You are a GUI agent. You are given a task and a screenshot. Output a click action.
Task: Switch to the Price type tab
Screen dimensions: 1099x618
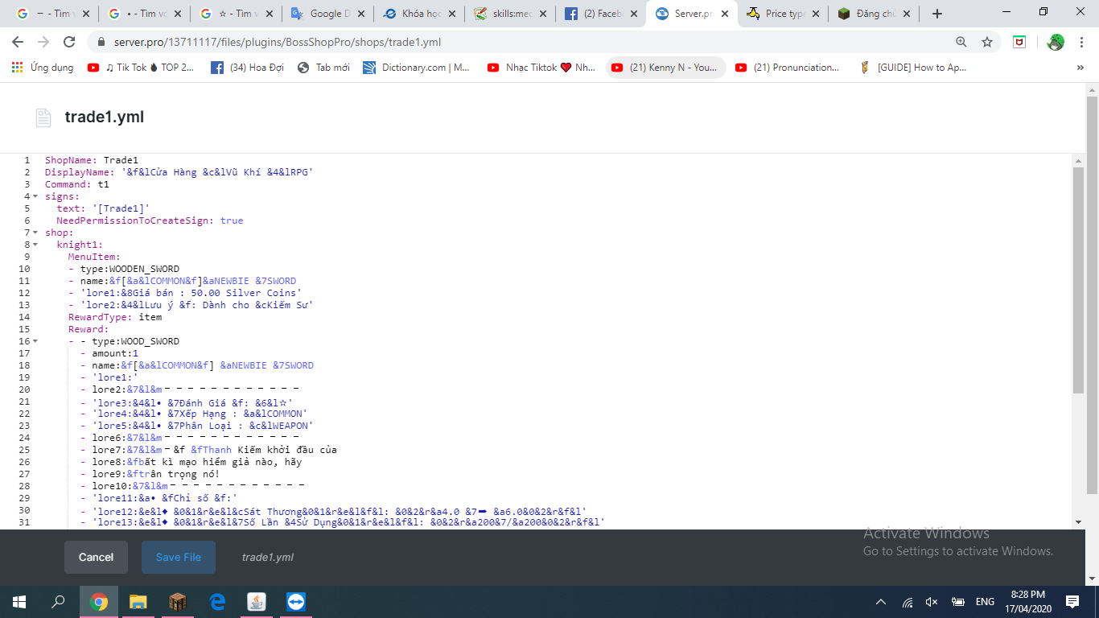[x=782, y=14]
